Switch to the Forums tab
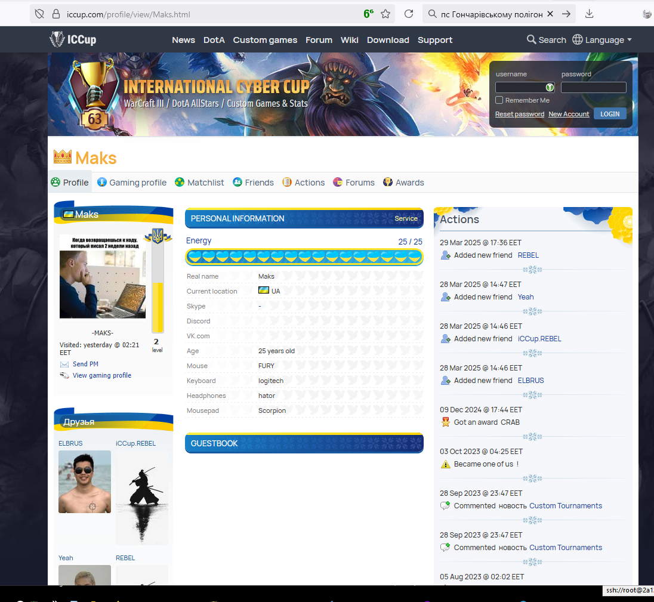This screenshot has width=654, height=602. coord(354,183)
